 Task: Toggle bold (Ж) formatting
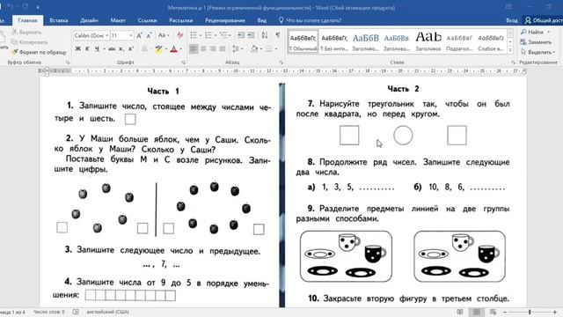[x=78, y=49]
